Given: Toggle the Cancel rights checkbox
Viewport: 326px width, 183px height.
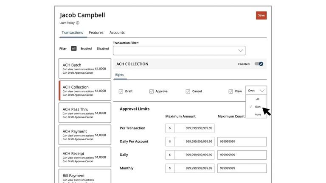Looking at the screenshot, I should 188,91.
